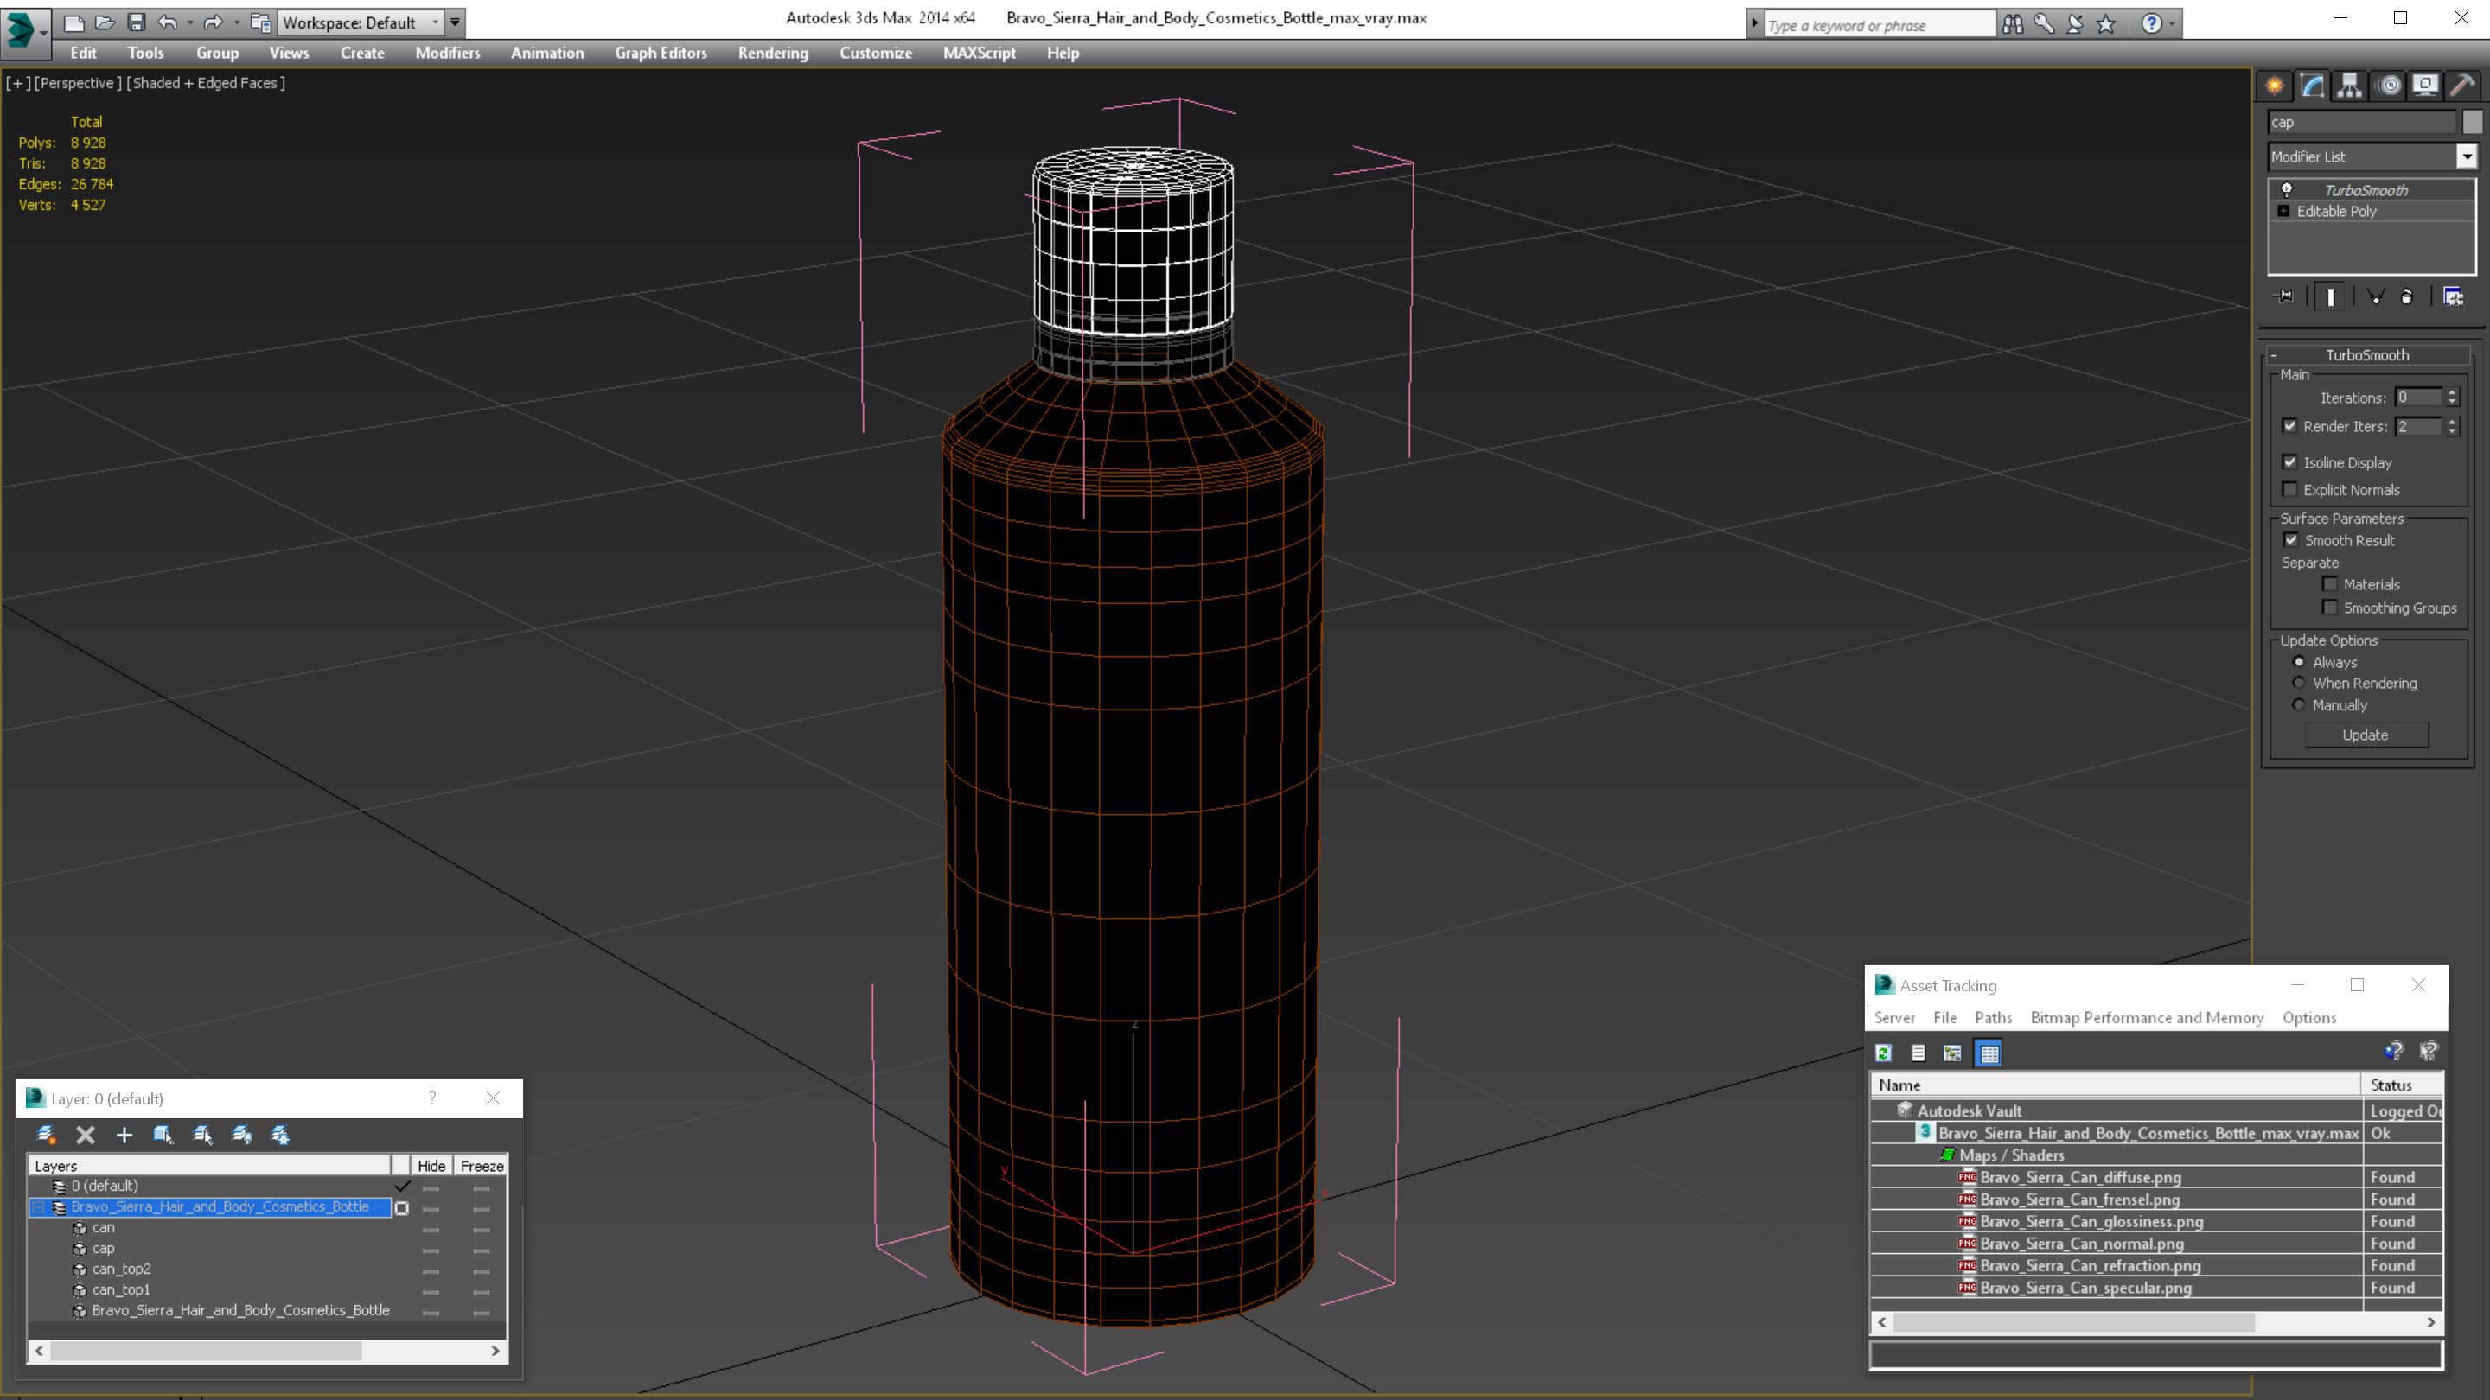Click the [Perspective] viewport label
This screenshot has height=1400, width=2490.
(x=79, y=83)
